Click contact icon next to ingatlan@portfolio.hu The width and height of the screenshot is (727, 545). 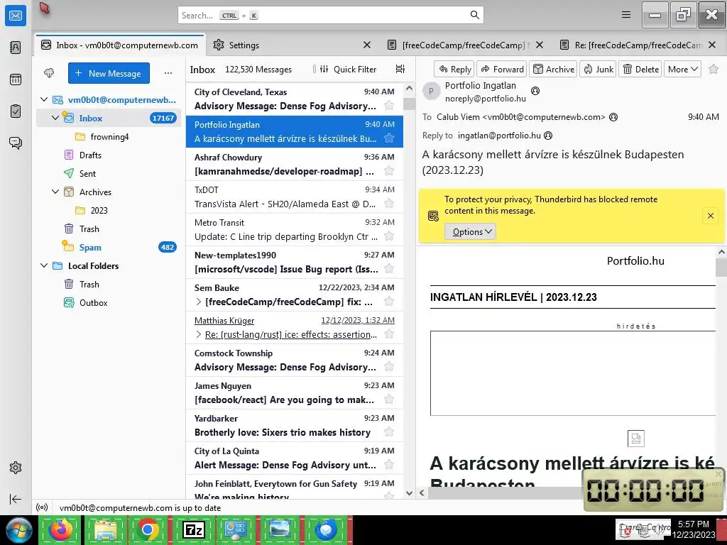click(x=548, y=136)
